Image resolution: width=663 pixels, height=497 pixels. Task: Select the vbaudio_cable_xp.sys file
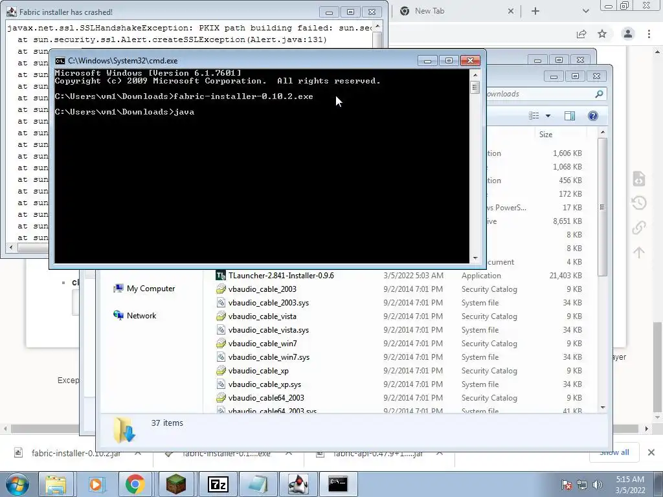pos(265,384)
